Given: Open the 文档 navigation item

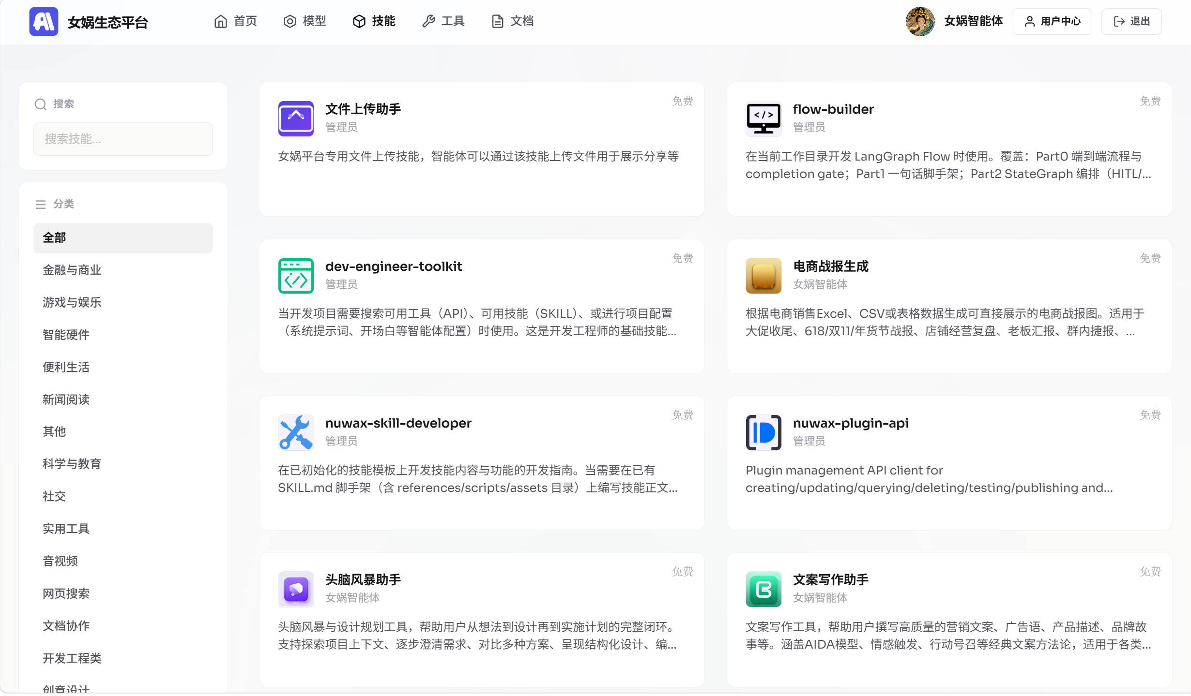Looking at the screenshot, I should (513, 21).
